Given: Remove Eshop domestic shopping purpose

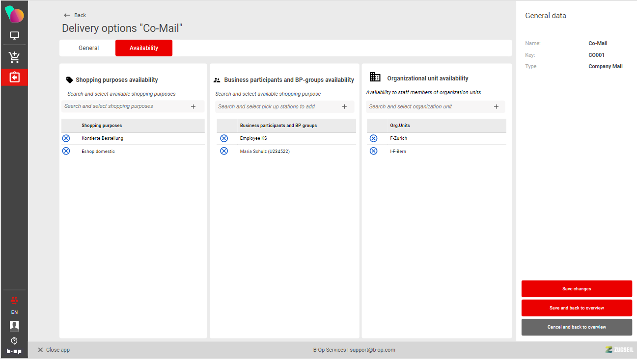Looking at the screenshot, I should (66, 151).
